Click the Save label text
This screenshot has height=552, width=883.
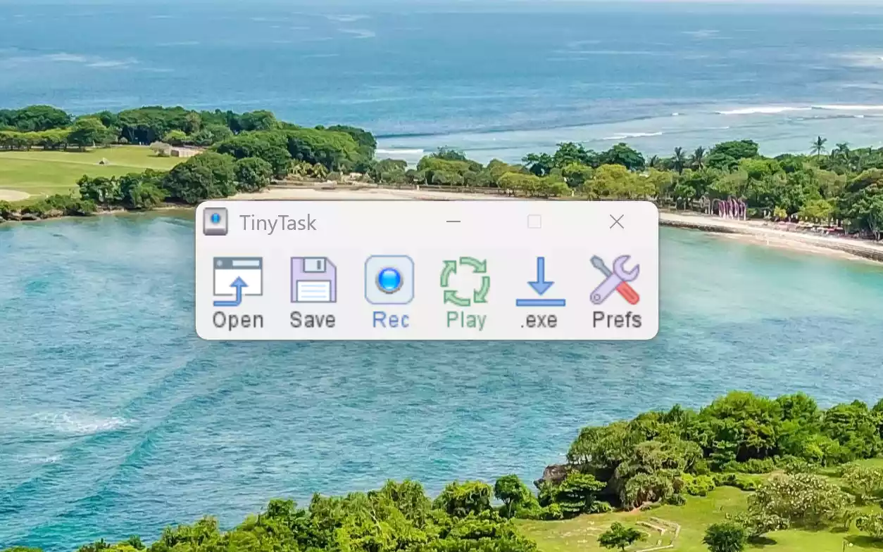click(313, 320)
